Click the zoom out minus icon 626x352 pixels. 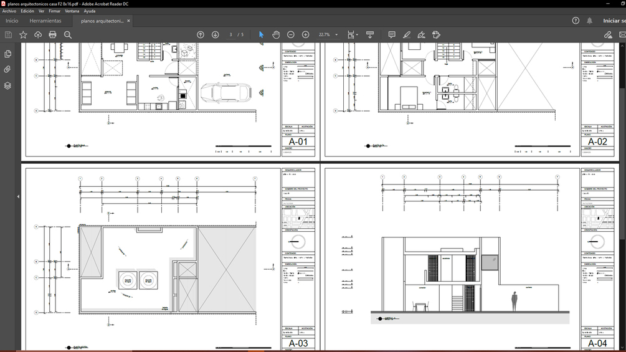point(291,35)
